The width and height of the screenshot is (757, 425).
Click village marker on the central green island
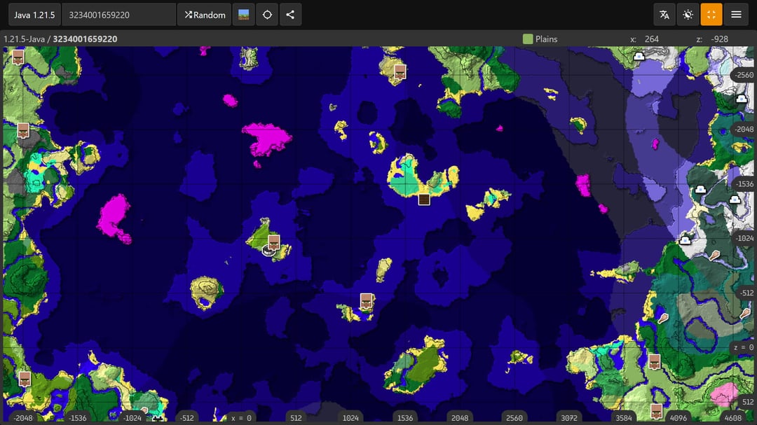point(274,242)
